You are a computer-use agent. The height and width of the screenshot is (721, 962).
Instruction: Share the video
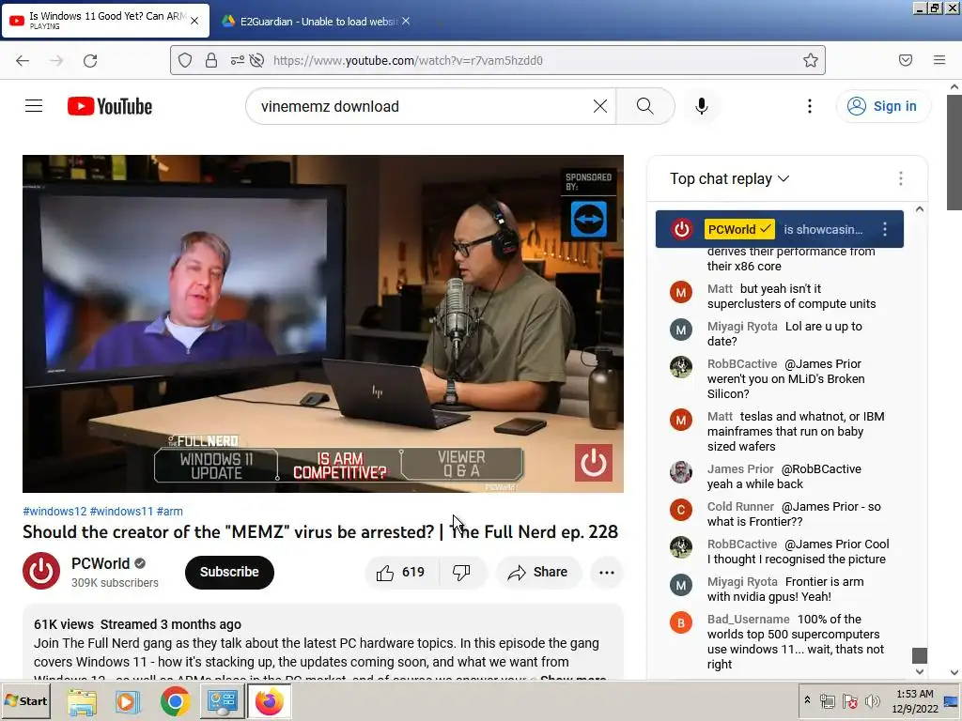pos(538,572)
